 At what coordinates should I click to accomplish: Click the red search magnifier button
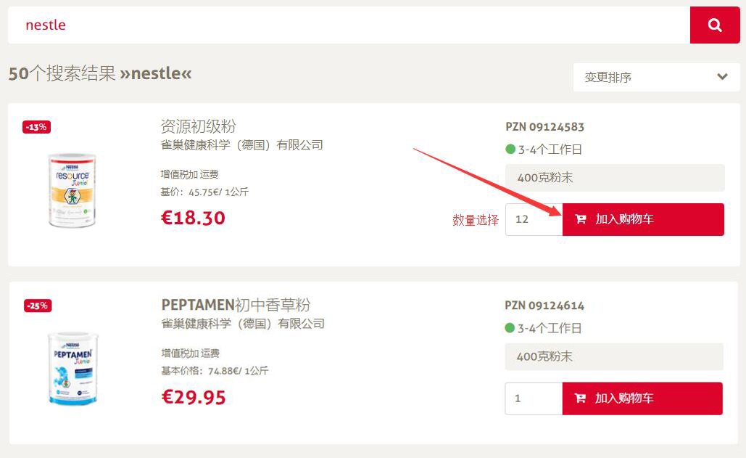tap(715, 25)
